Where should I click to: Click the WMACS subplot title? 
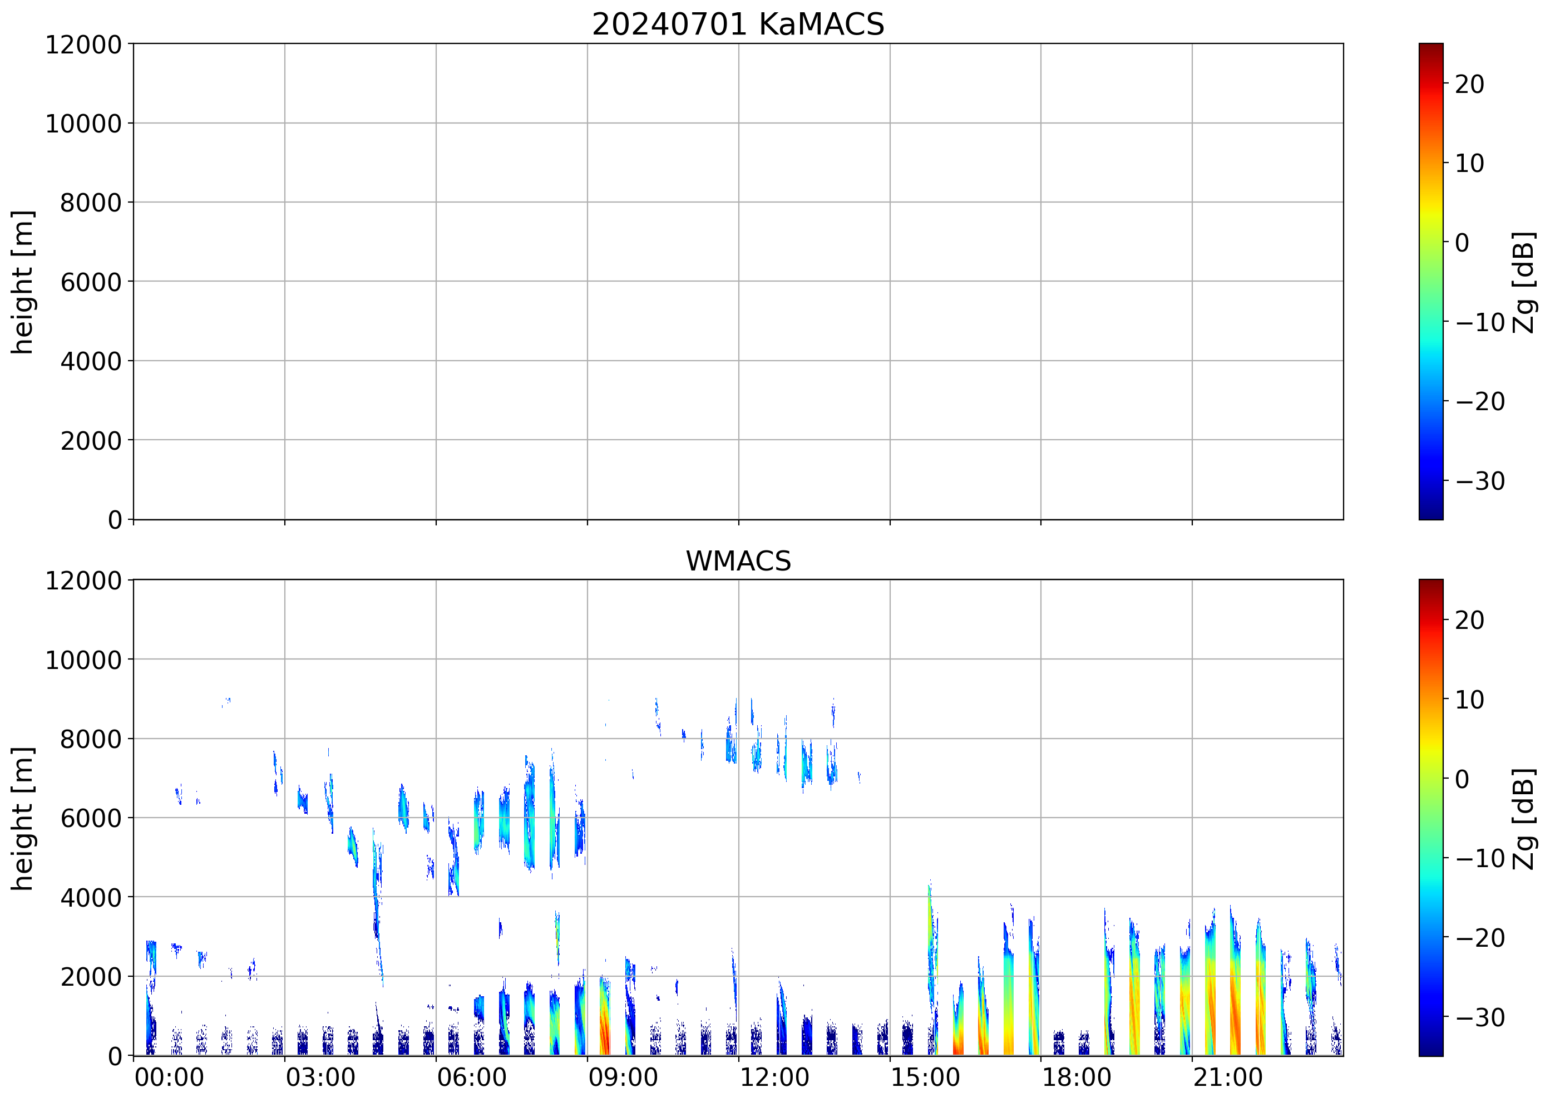(738, 561)
